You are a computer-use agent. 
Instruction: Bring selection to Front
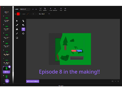[61, 9]
